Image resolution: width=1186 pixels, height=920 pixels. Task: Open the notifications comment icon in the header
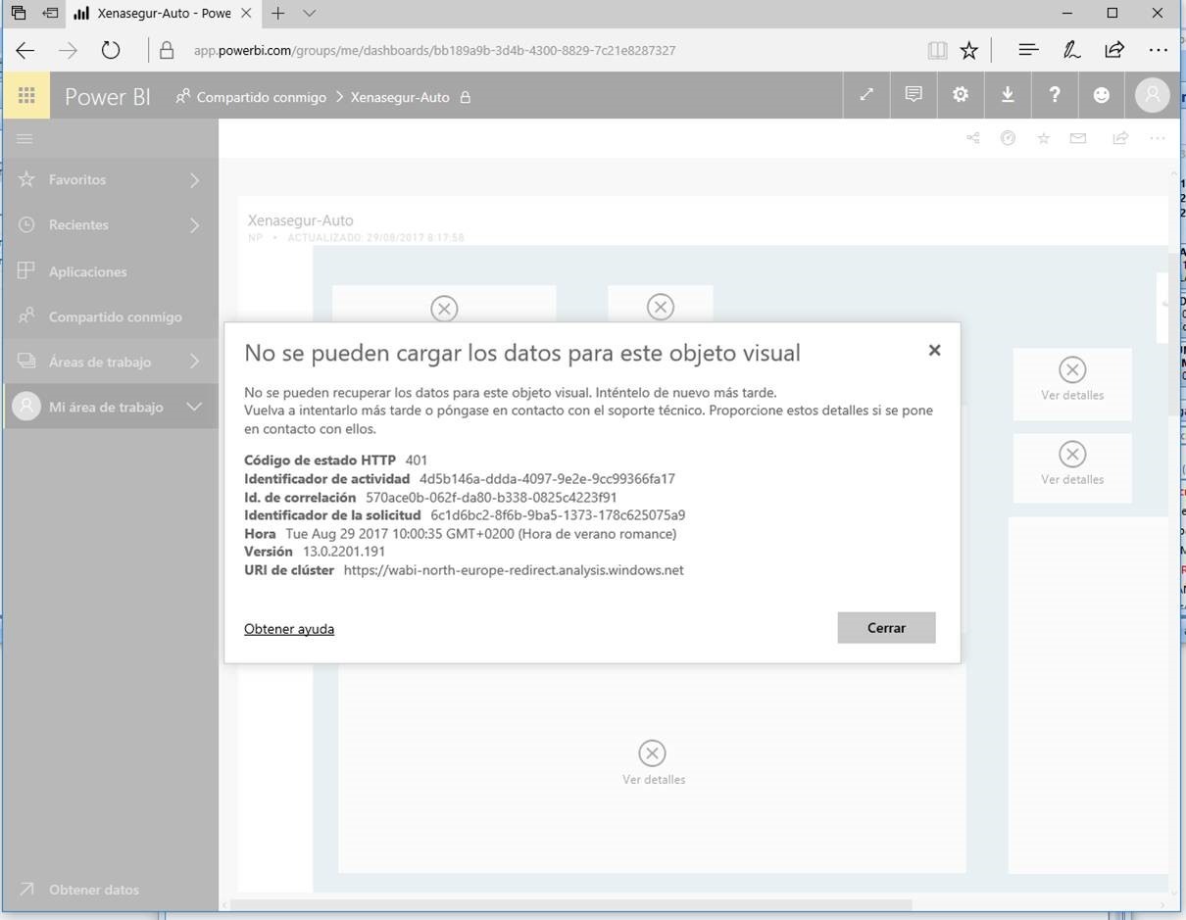click(914, 95)
